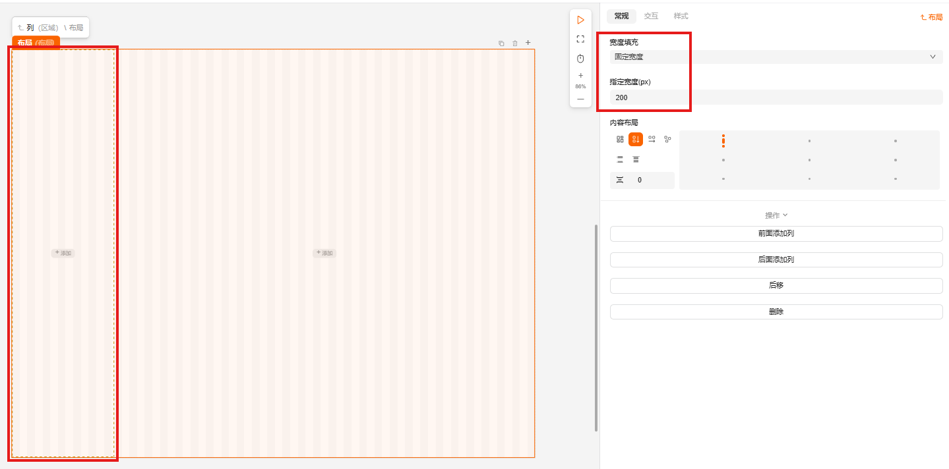The image size is (949, 469).
Task: Click 布局 in the breadcrumb path
Action: point(76,28)
